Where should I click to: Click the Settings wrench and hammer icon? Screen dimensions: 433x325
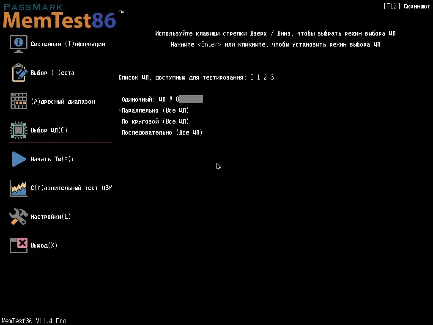pyautogui.click(x=19, y=216)
